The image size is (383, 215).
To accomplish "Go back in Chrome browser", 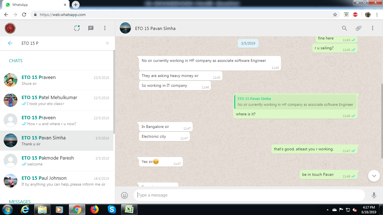I will tap(6, 15).
